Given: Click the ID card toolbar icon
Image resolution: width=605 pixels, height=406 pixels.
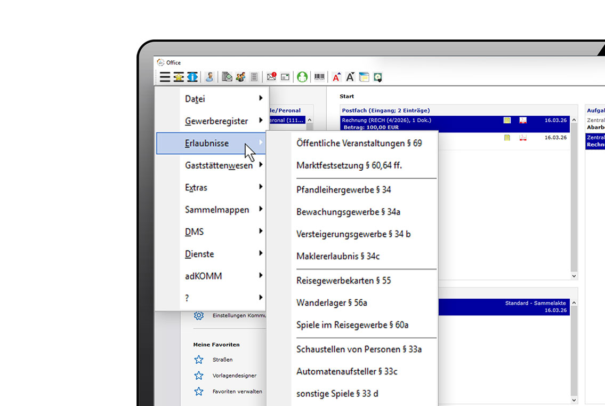Looking at the screenshot, I should click(285, 77).
